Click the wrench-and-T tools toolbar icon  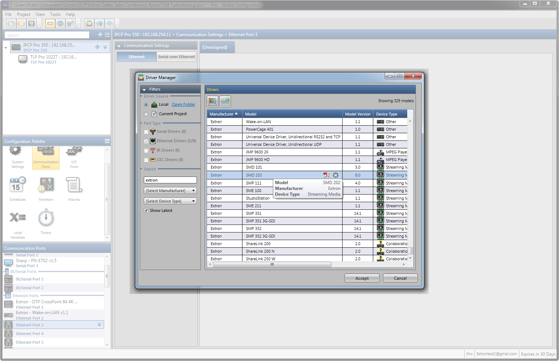click(x=99, y=24)
